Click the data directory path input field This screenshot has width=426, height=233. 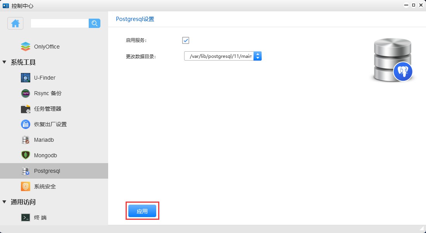click(217, 56)
